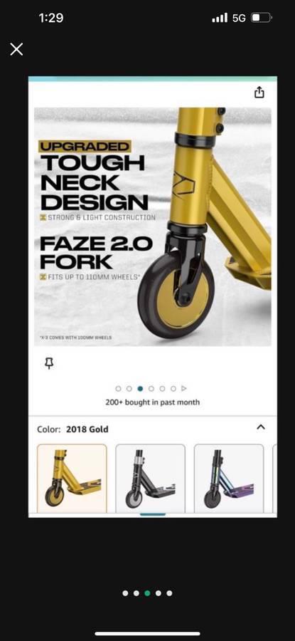Screen dimensions: 295x641
Task: Tap fifth dot in bottom gallery pager
Action: point(169,593)
